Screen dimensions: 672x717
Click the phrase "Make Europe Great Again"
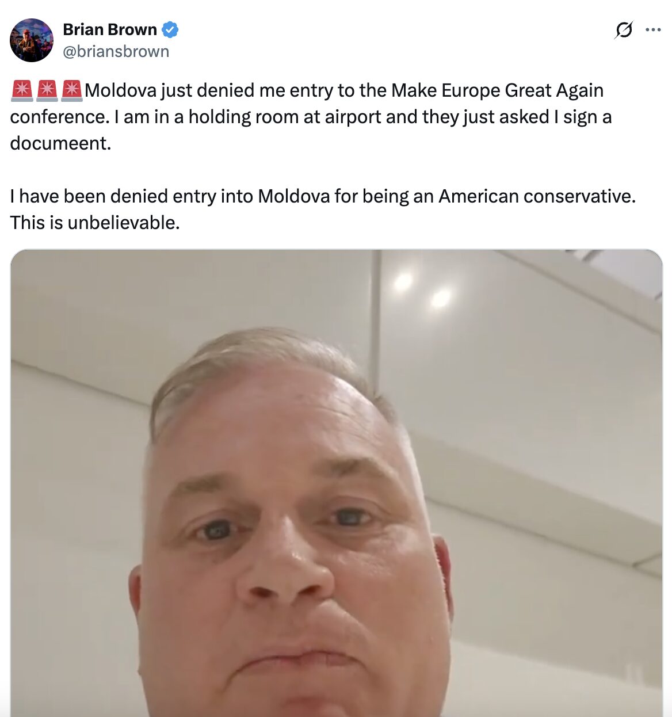(x=497, y=90)
